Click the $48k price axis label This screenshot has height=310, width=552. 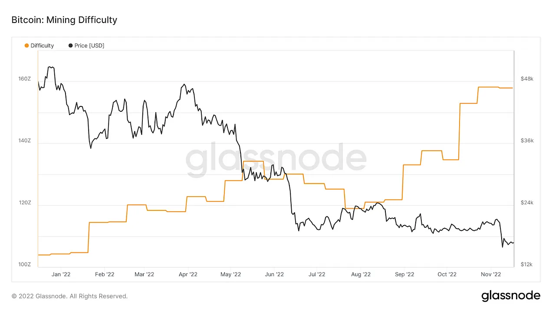tap(527, 79)
